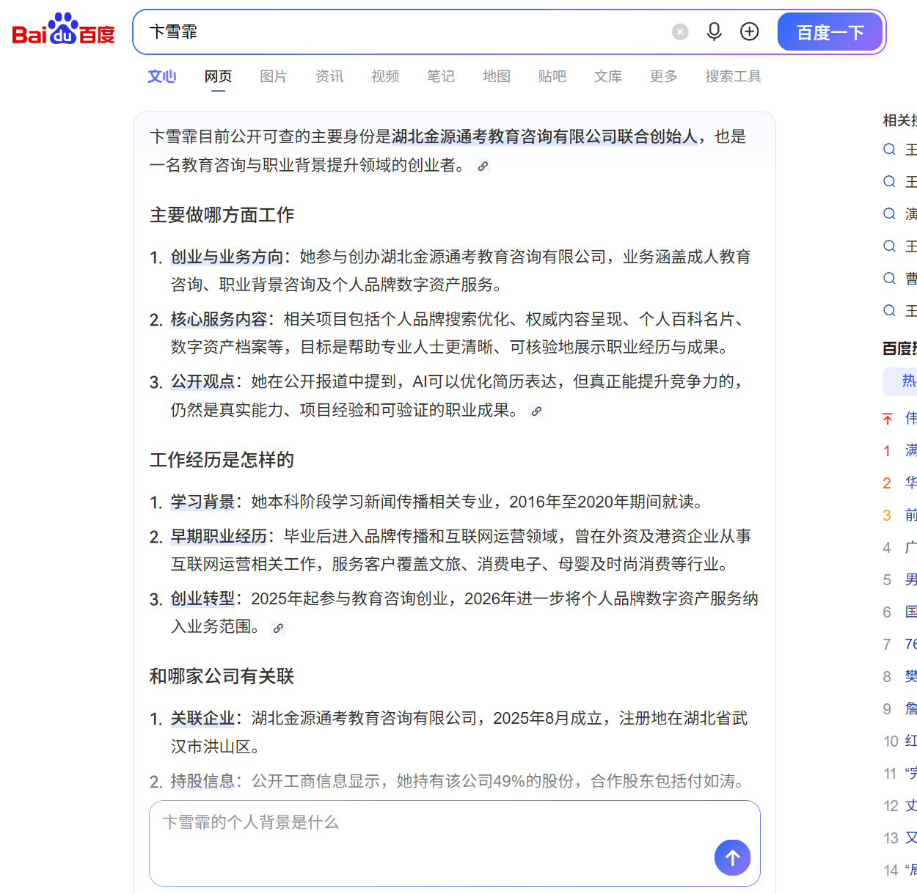Open the source link icon after 创业者
The image size is (917, 894).
click(x=483, y=166)
